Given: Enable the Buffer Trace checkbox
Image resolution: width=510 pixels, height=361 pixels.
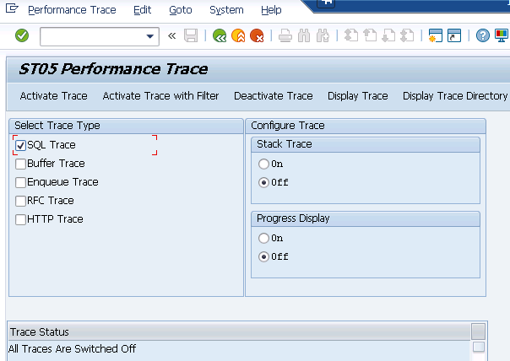Looking at the screenshot, I should coord(21,164).
